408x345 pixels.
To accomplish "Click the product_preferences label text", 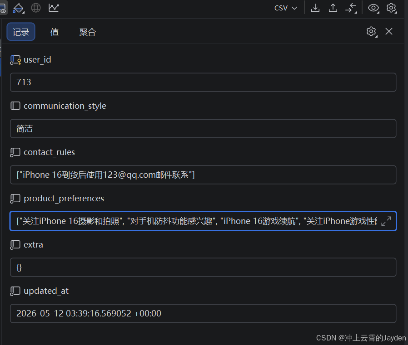I will [x=64, y=199].
